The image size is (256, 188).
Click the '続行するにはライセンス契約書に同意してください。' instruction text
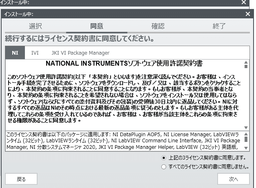80,39
